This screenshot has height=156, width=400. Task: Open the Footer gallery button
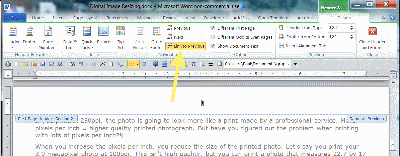pos(29,37)
